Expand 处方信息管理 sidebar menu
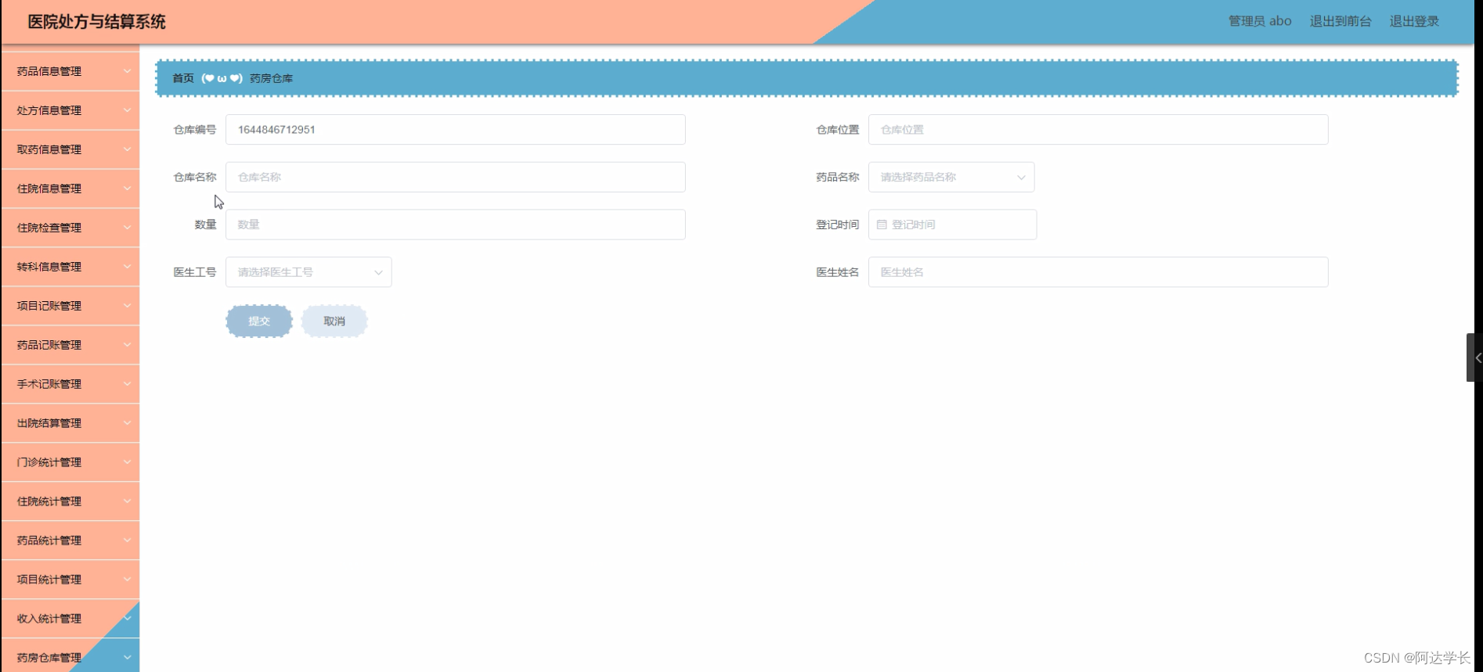1483x672 pixels. click(70, 110)
